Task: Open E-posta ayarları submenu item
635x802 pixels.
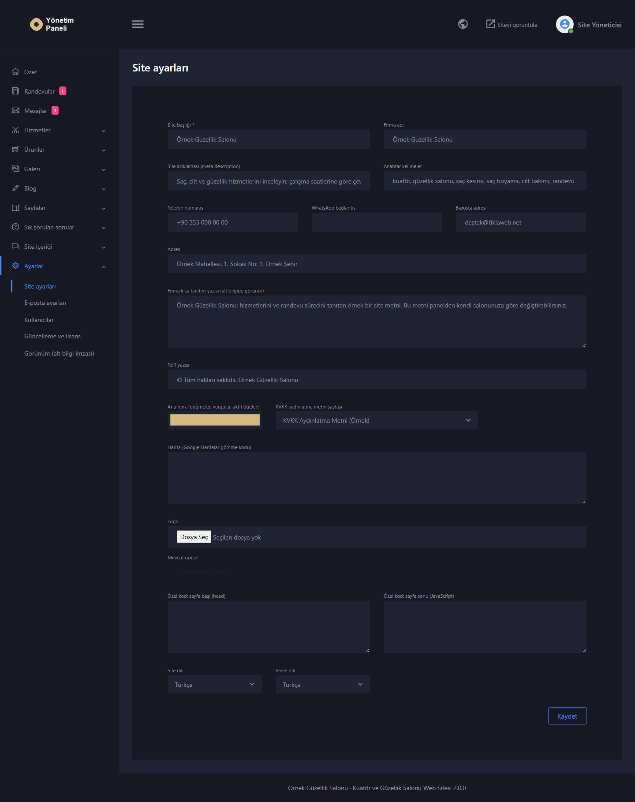Action: [45, 303]
